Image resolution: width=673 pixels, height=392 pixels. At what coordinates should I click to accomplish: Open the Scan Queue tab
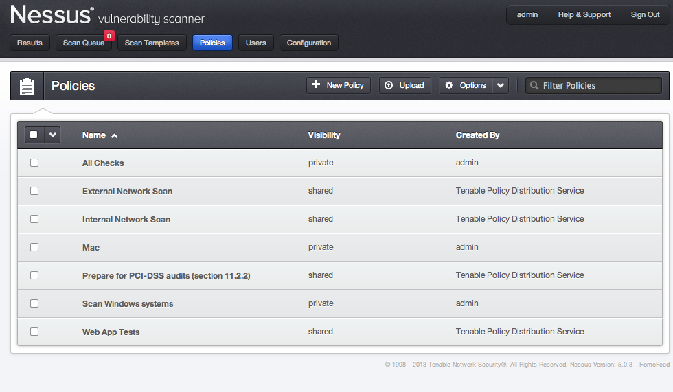pyautogui.click(x=84, y=43)
